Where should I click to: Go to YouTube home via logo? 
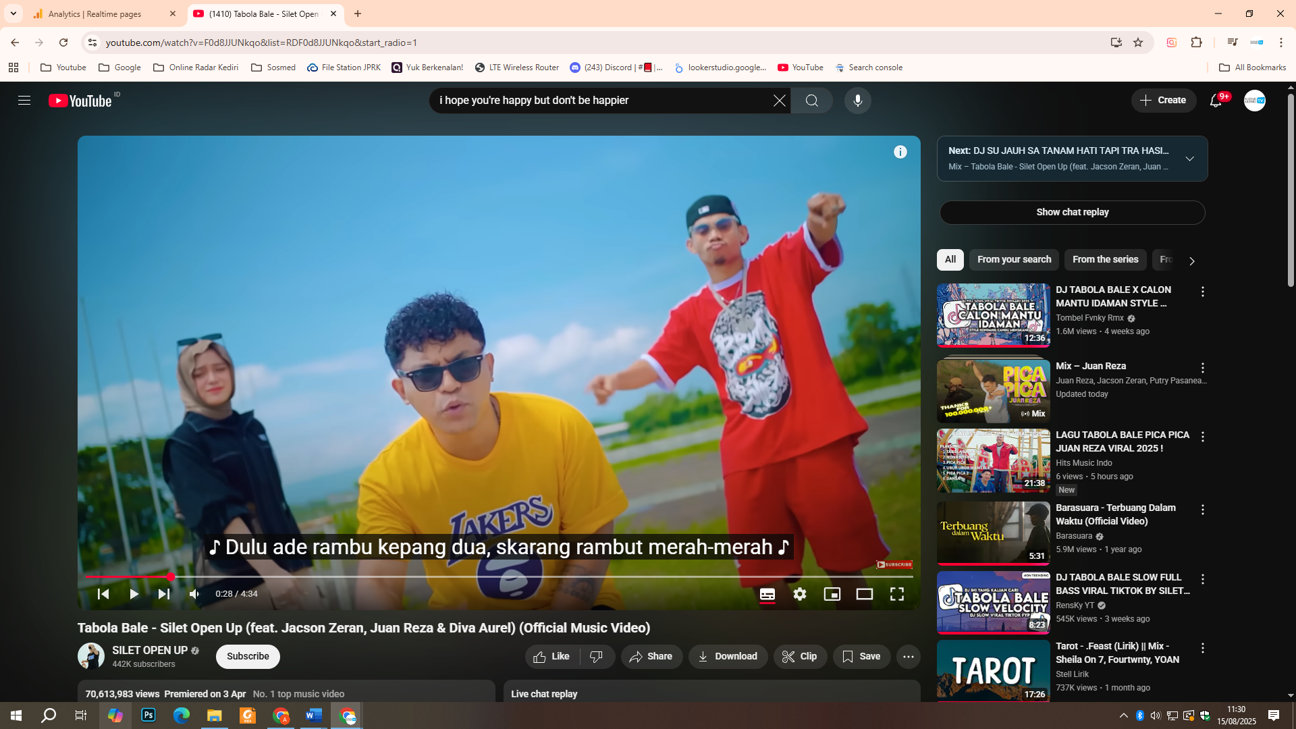pyautogui.click(x=80, y=101)
